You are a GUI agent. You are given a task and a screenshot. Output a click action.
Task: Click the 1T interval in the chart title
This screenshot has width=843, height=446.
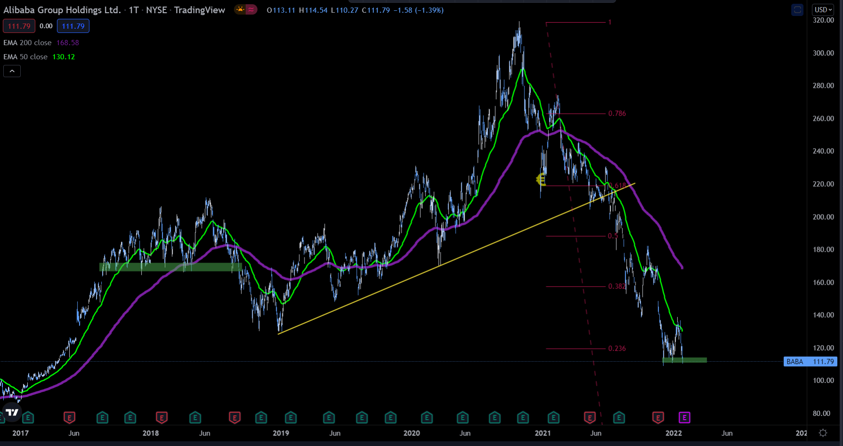coord(134,10)
